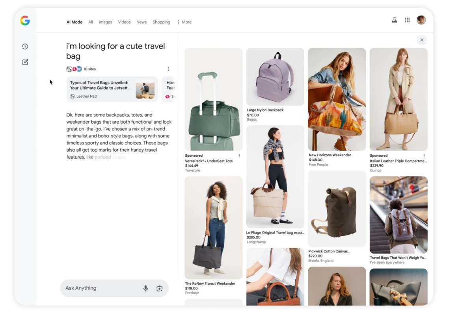View the brown leather crossbody bag photo
This screenshot has height=315, width=473.
[275, 276]
